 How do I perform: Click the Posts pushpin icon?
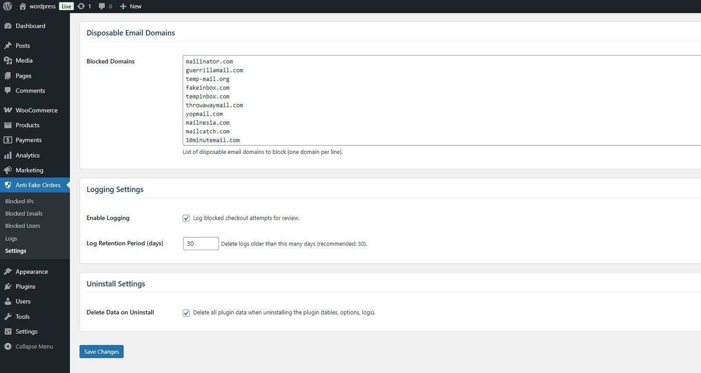[7, 46]
